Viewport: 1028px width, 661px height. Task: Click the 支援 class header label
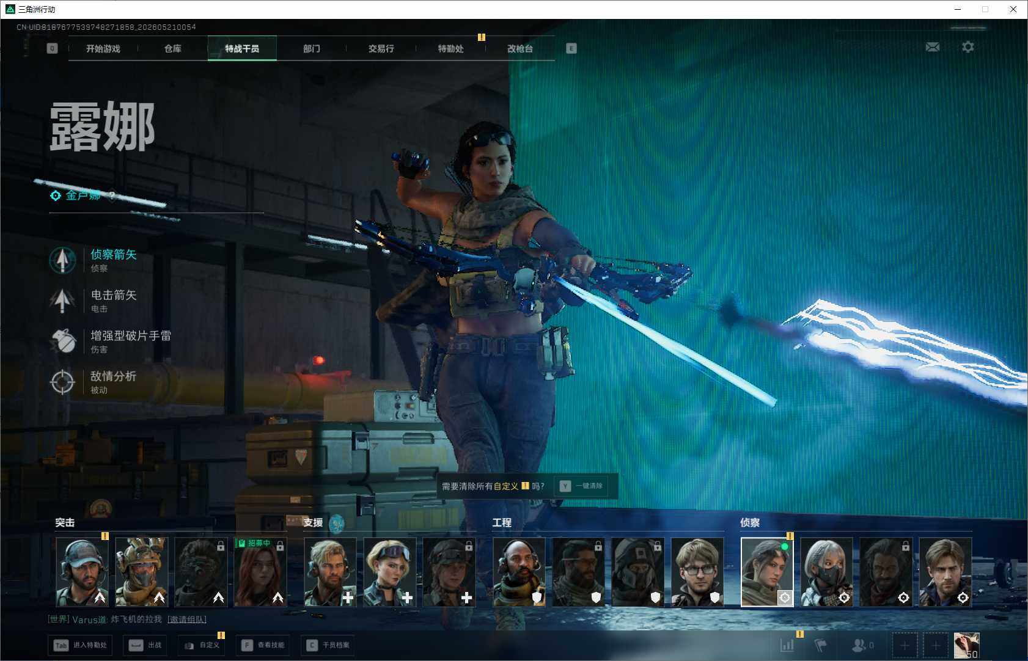click(313, 523)
